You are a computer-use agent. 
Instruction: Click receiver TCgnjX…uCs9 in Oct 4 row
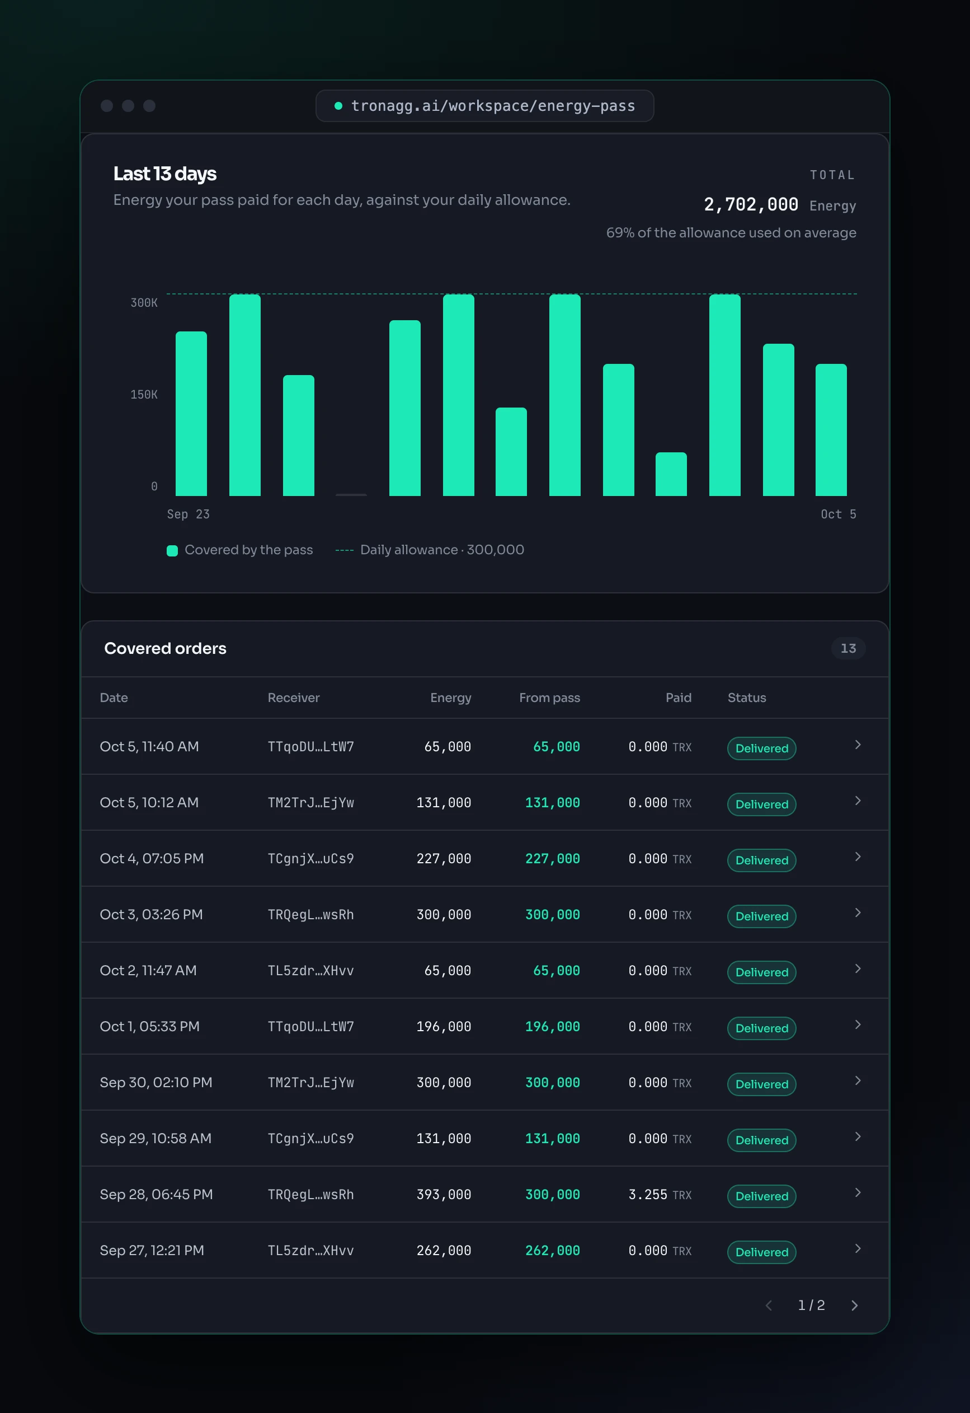310,859
